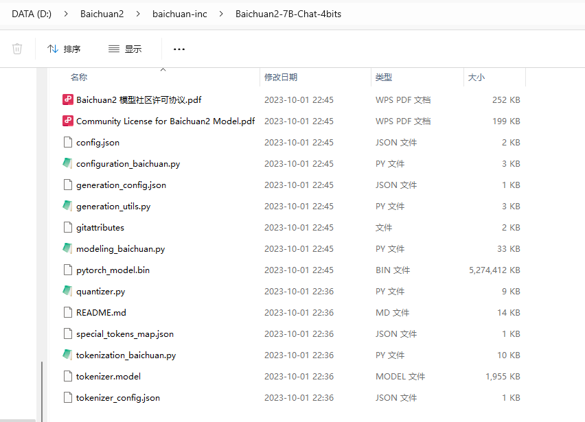Select modeling_baichuan.py file name
Screen dimensions: 585x422
(121, 248)
